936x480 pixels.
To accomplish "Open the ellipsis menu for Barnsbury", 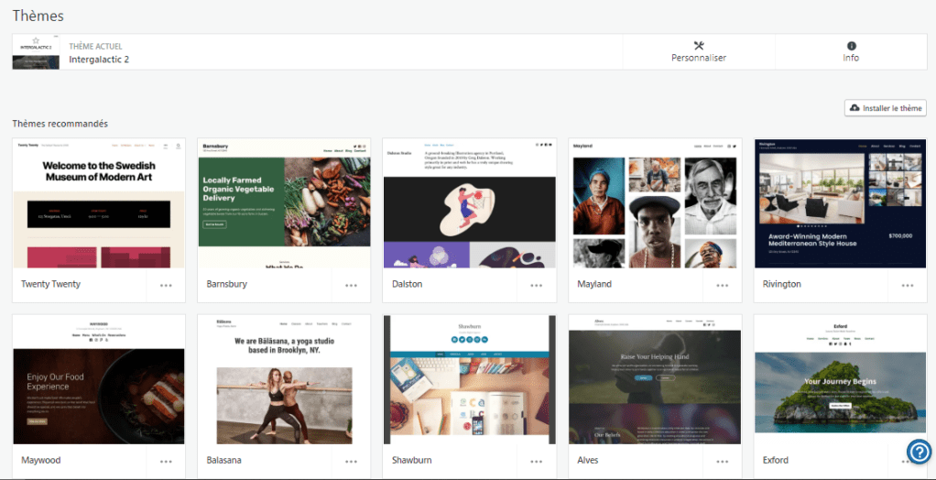I will pyautogui.click(x=351, y=285).
